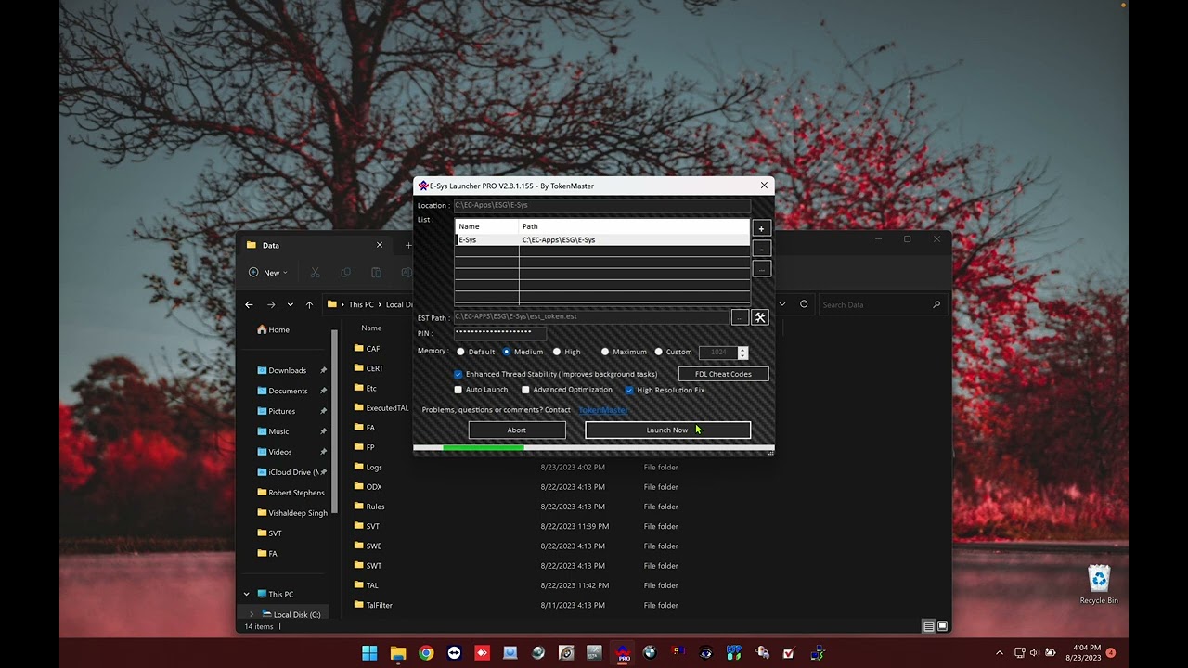The height and width of the screenshot is (668, 1188).
Task: Sort by the Name column header in Explorer
Action: pos(371,328)
